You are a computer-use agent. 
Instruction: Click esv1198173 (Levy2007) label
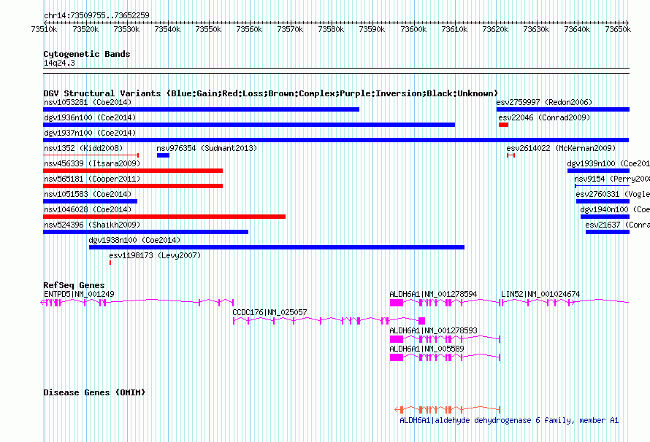(155, 255)
